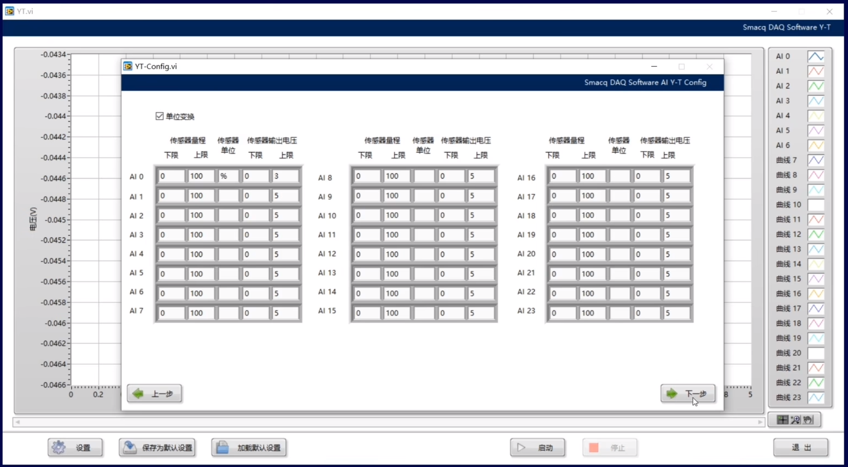The height and width of the screenshot is (467, 848).
Task: Click AI 7 output voltage lower limit field
Action: [255, 313]
